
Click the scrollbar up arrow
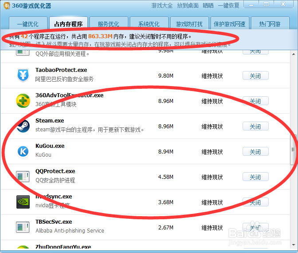(294, 54)
